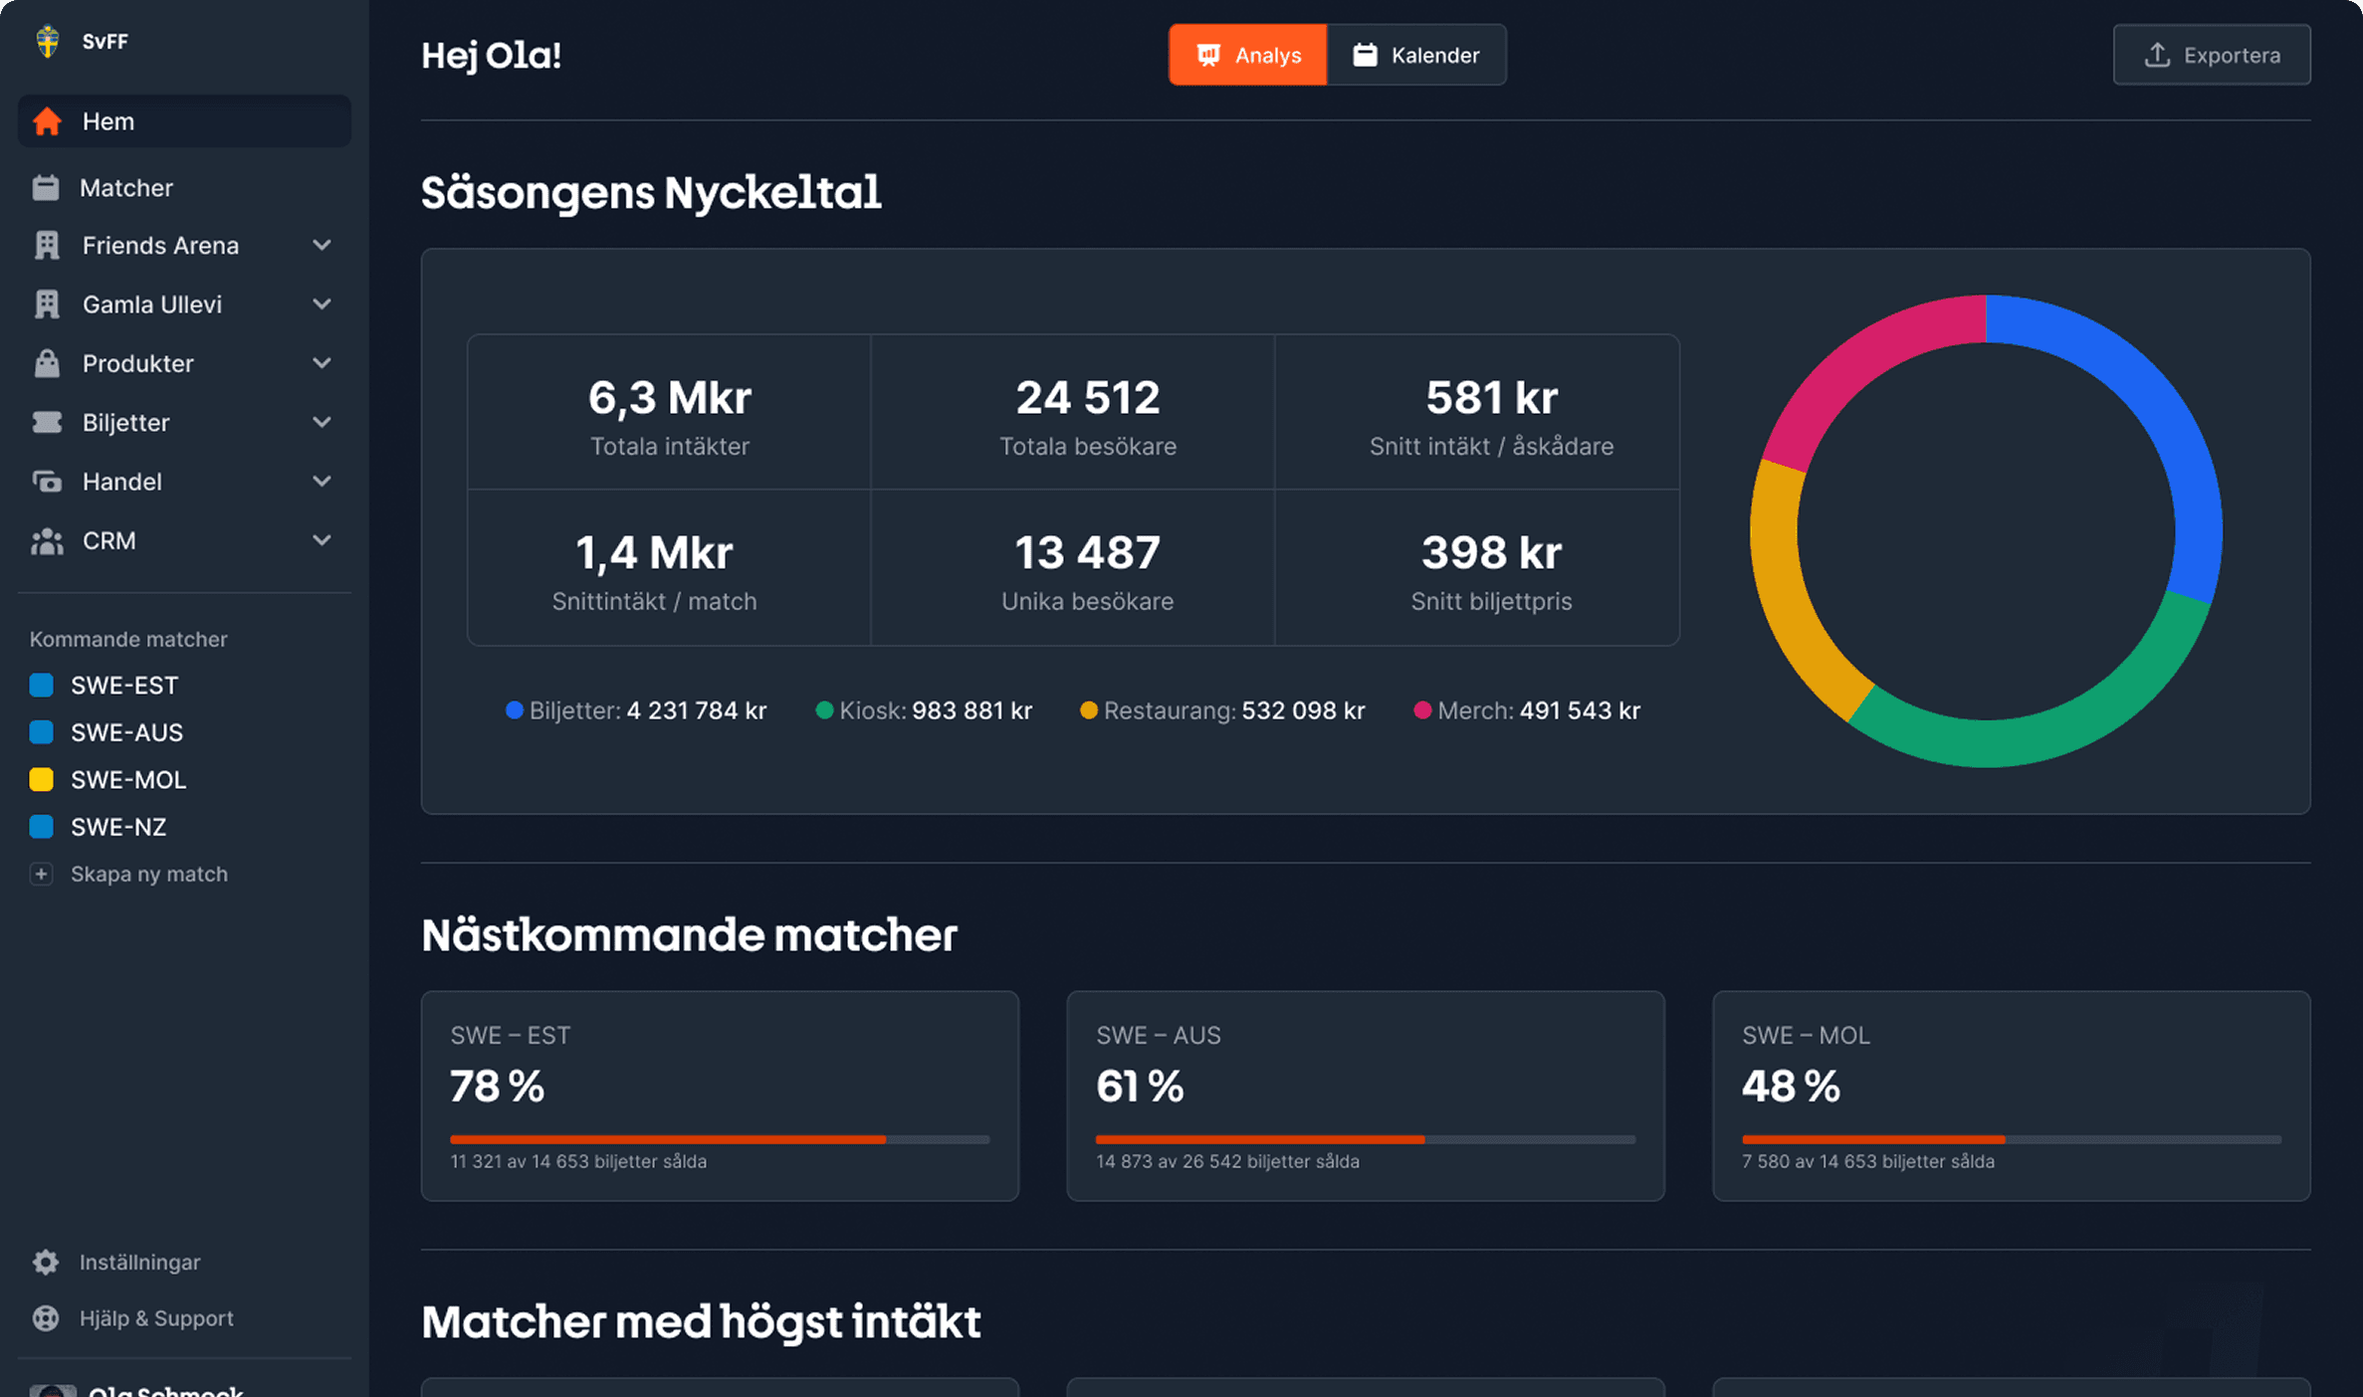
Task: Switch to the Kalender tab
Action: 1417,55
